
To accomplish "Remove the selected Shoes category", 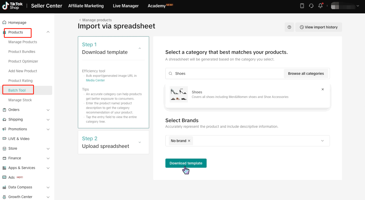I will coord(322,89).
